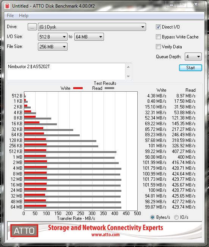Click the 128 KB row label in the chart
This screenshot has width=209, height=247.
[x=16, y=140]
